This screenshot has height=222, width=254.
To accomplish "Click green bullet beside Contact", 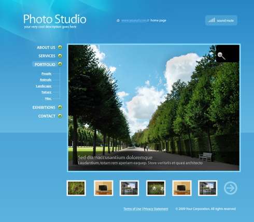I will click(x=60, y=116).
